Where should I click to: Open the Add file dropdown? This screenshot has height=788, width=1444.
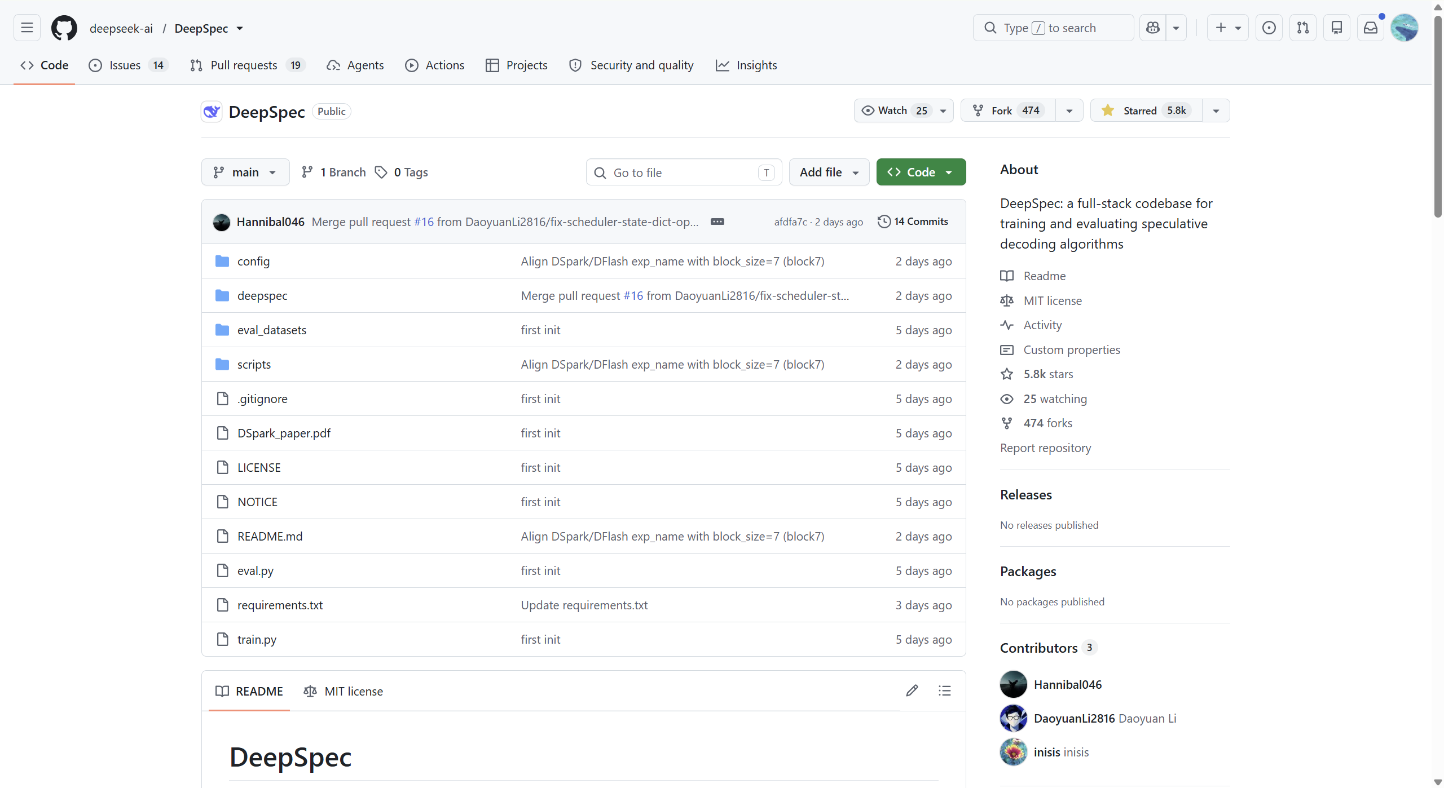tap(829, 172)
